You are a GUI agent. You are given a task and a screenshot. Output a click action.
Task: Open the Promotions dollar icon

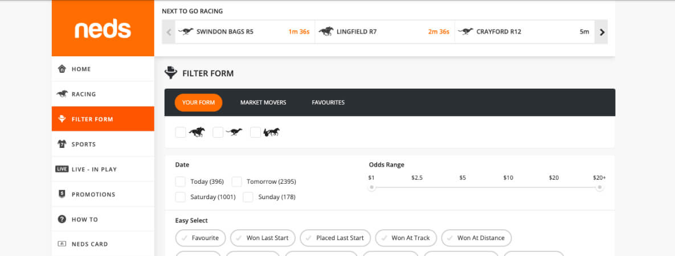(x=62, y=194)
